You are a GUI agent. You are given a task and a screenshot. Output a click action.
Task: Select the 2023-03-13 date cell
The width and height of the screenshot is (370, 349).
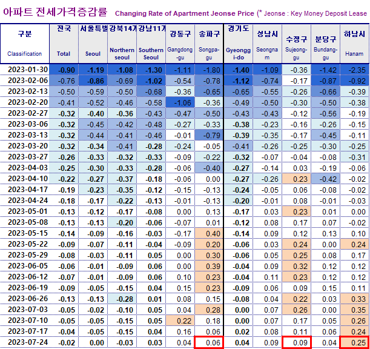pyautogui.click(x=25, y=135)
